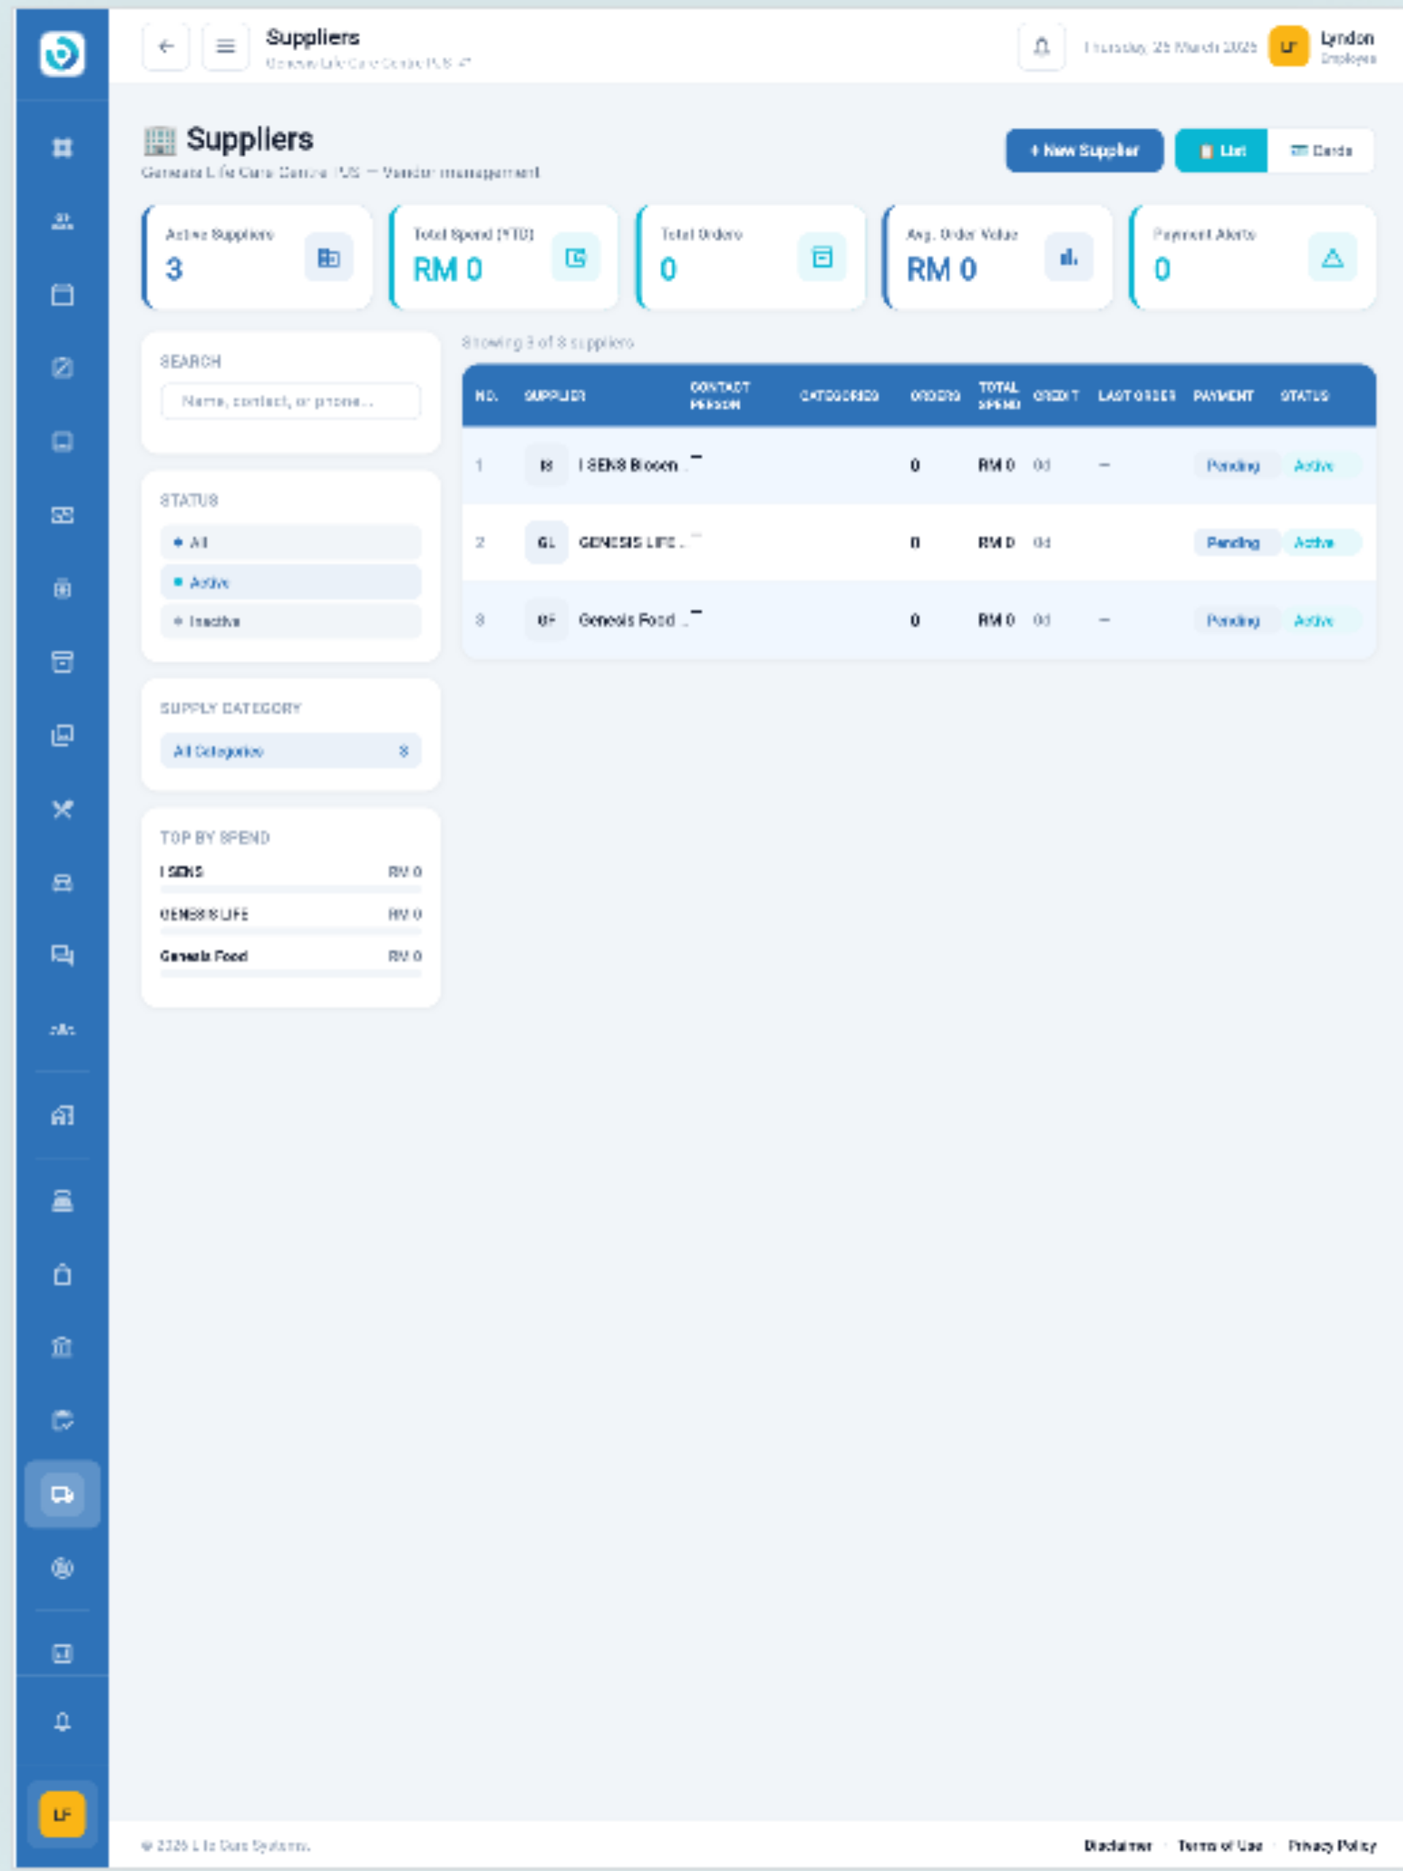Click the sidebar bell notifications icon
1403x1871 pixels.
pos(62,1722)
